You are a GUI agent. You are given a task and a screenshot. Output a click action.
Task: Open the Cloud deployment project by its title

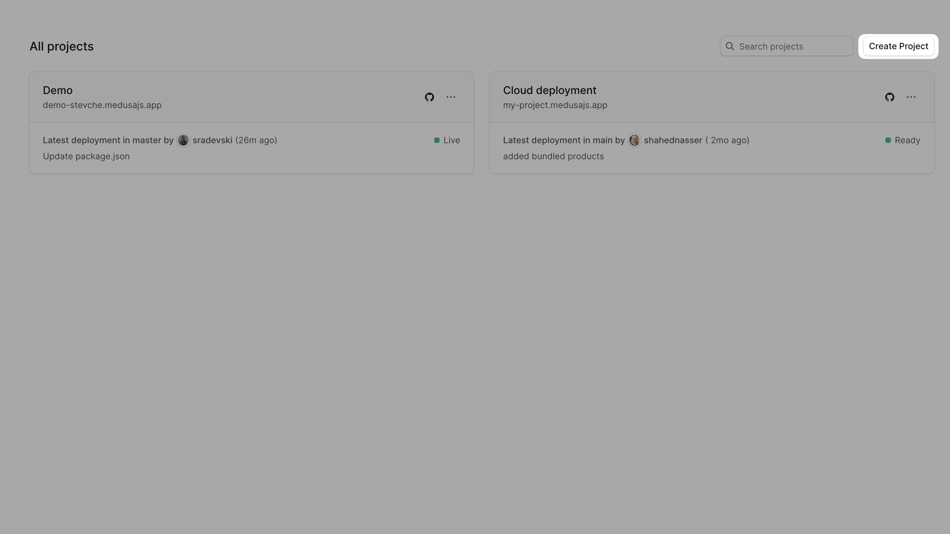coord(550,90)
